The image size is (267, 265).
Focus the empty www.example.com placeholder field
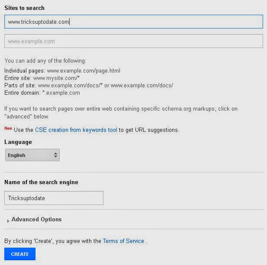pos(134,41)
